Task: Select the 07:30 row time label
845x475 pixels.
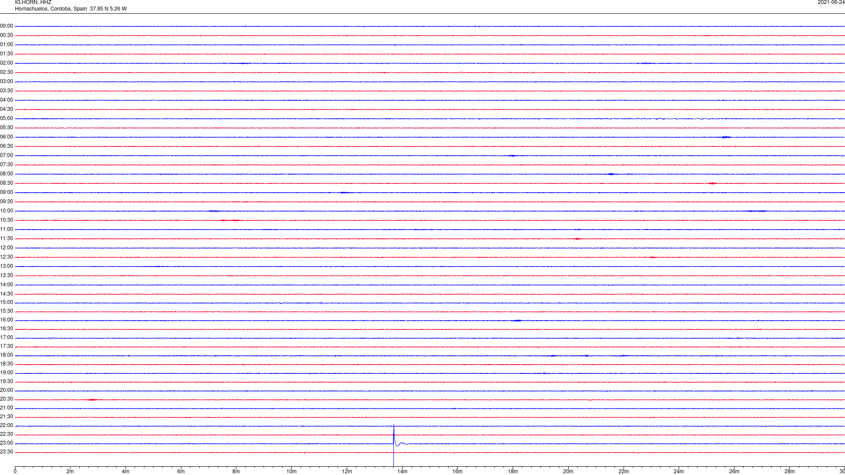Action: pos(7,164)
